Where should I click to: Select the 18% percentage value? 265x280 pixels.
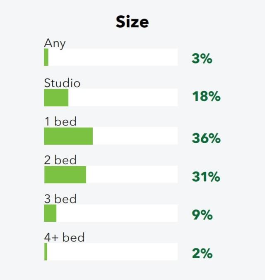pos(206,97)
